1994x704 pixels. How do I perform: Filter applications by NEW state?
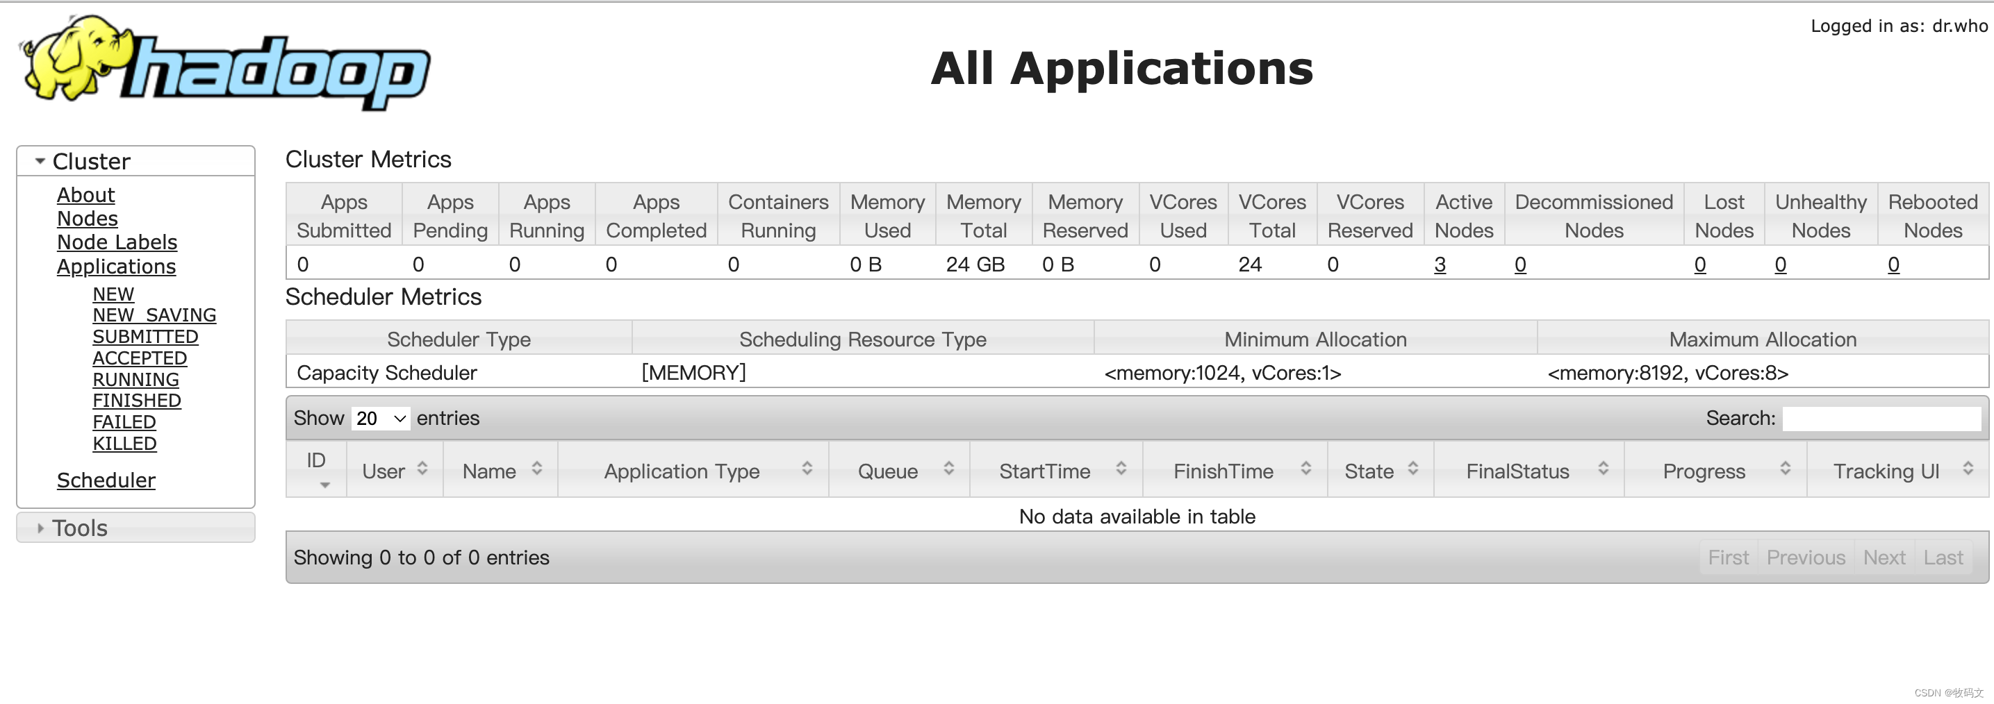pyautogui.click(x=113, y=295)
